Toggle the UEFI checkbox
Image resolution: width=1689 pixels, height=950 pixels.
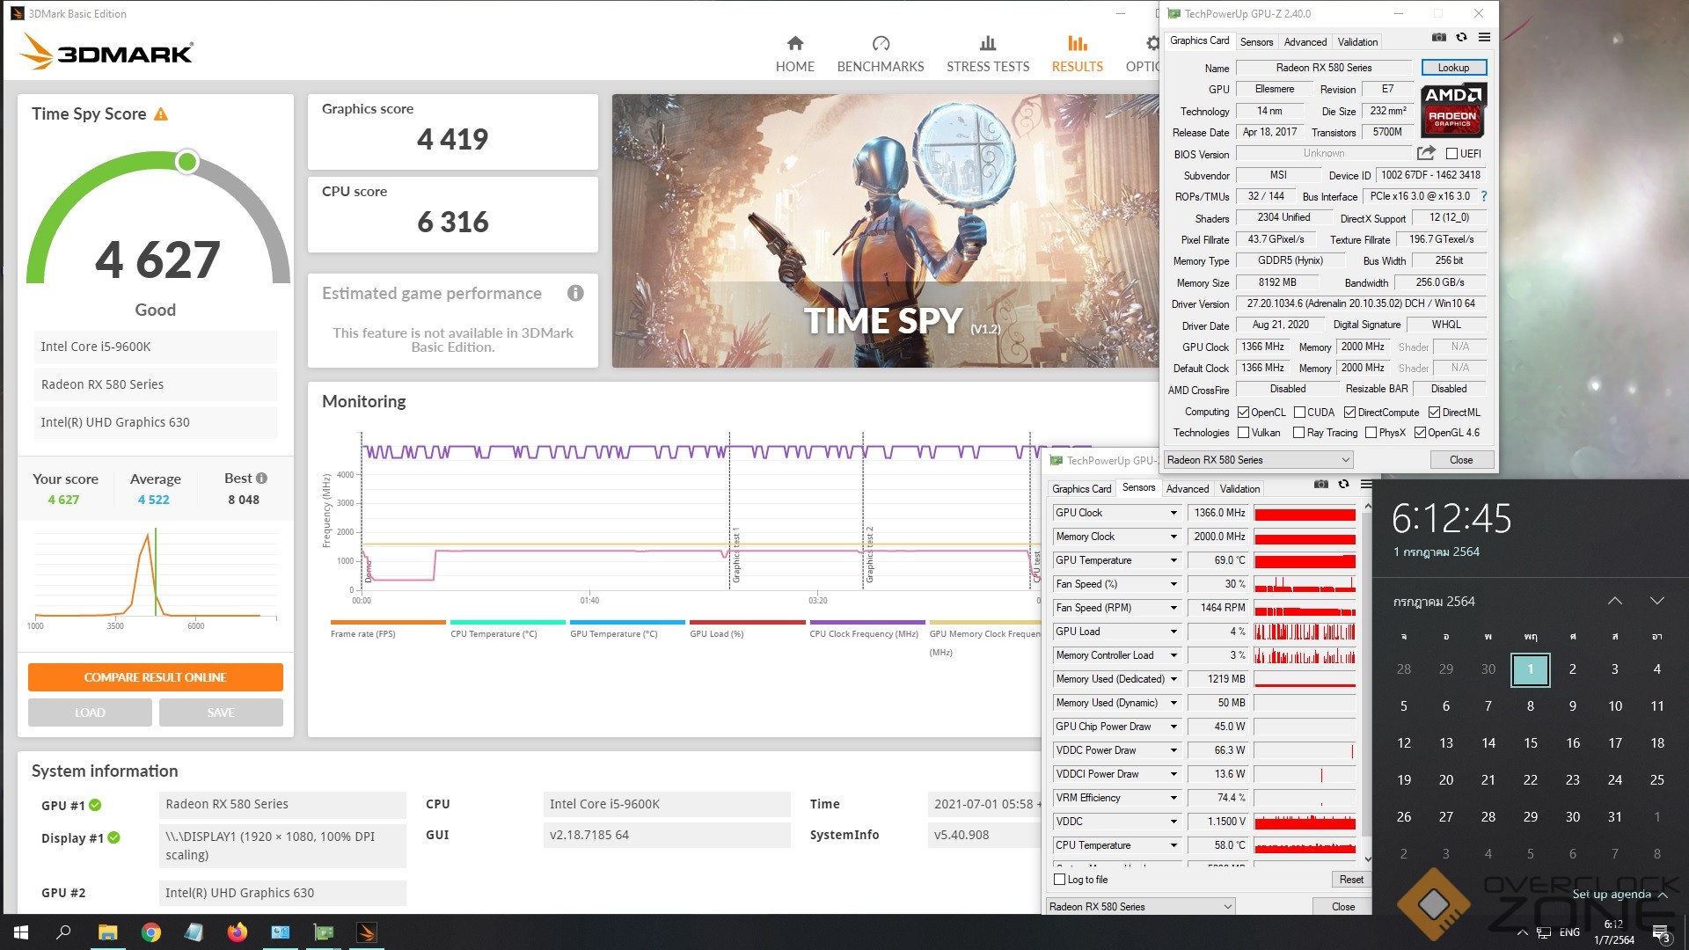1451,154
